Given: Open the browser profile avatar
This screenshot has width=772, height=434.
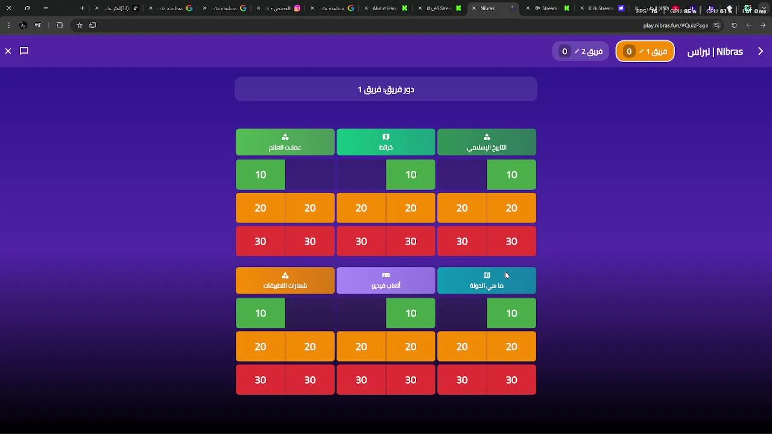Looking at the screenshot, I should [x=23, y=25].
